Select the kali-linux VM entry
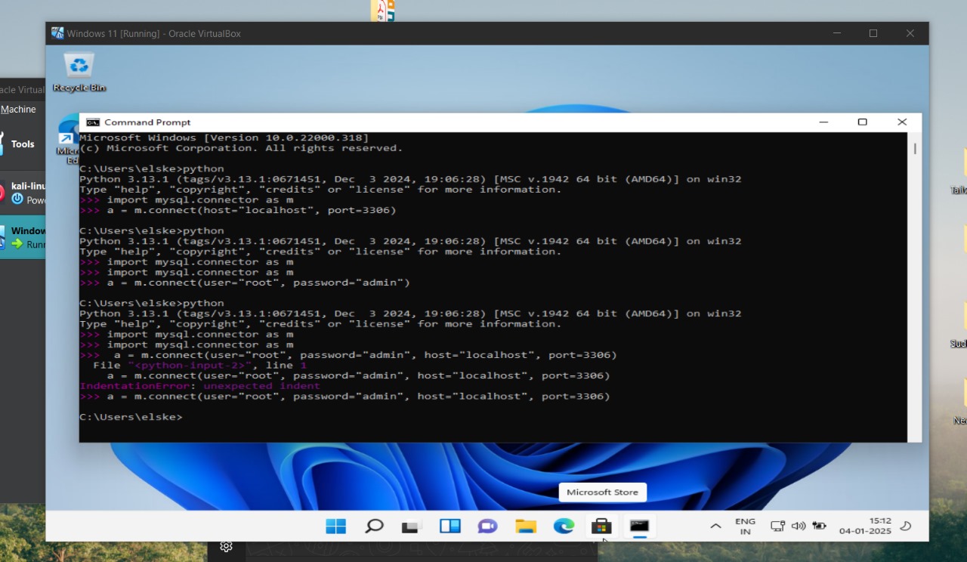This screenshot has height=562, width=967. click(x=23, y=193)
